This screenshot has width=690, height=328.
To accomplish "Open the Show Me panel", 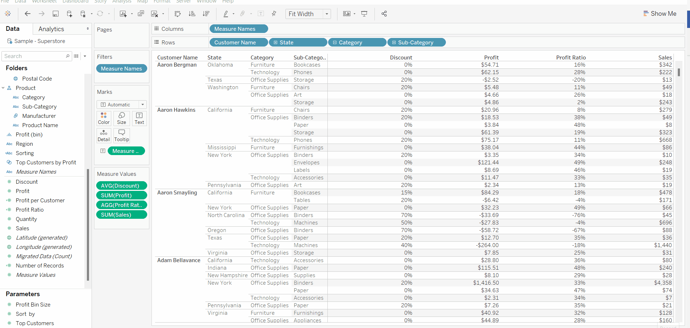I will (x=659, y=14).
